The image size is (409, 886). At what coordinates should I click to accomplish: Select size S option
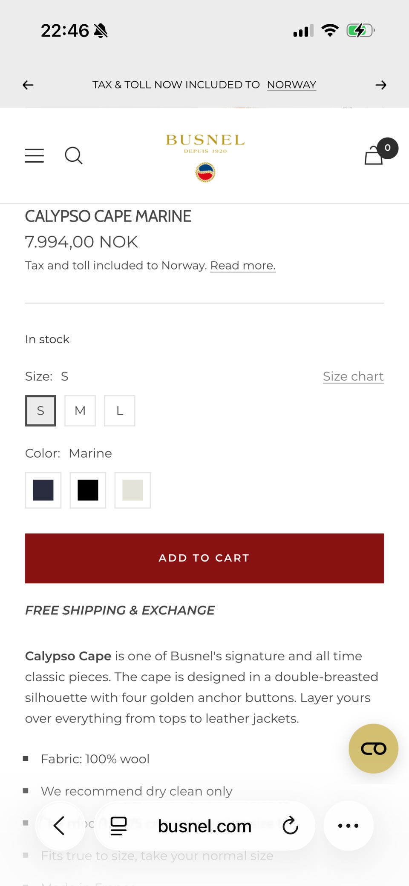pyautogui.click(x=40, y=411)
